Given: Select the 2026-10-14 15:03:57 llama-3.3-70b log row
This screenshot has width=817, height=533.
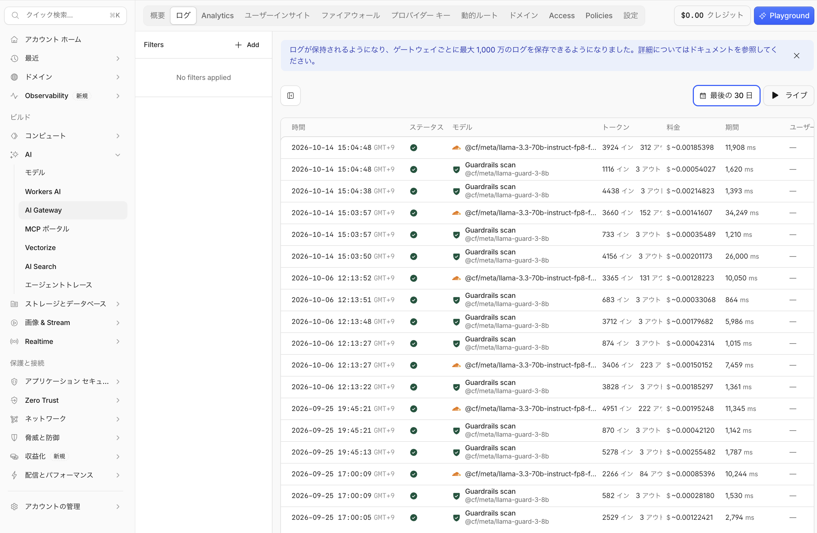Looking at the screenshot, I should click(547, 213).
